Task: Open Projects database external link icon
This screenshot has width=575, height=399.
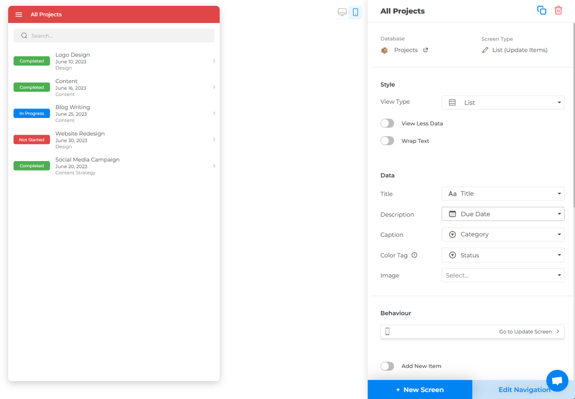Action: [426, 50]
